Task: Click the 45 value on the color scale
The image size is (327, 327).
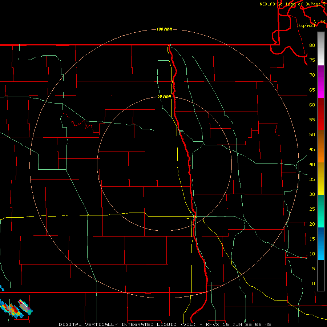Action: 312,150
